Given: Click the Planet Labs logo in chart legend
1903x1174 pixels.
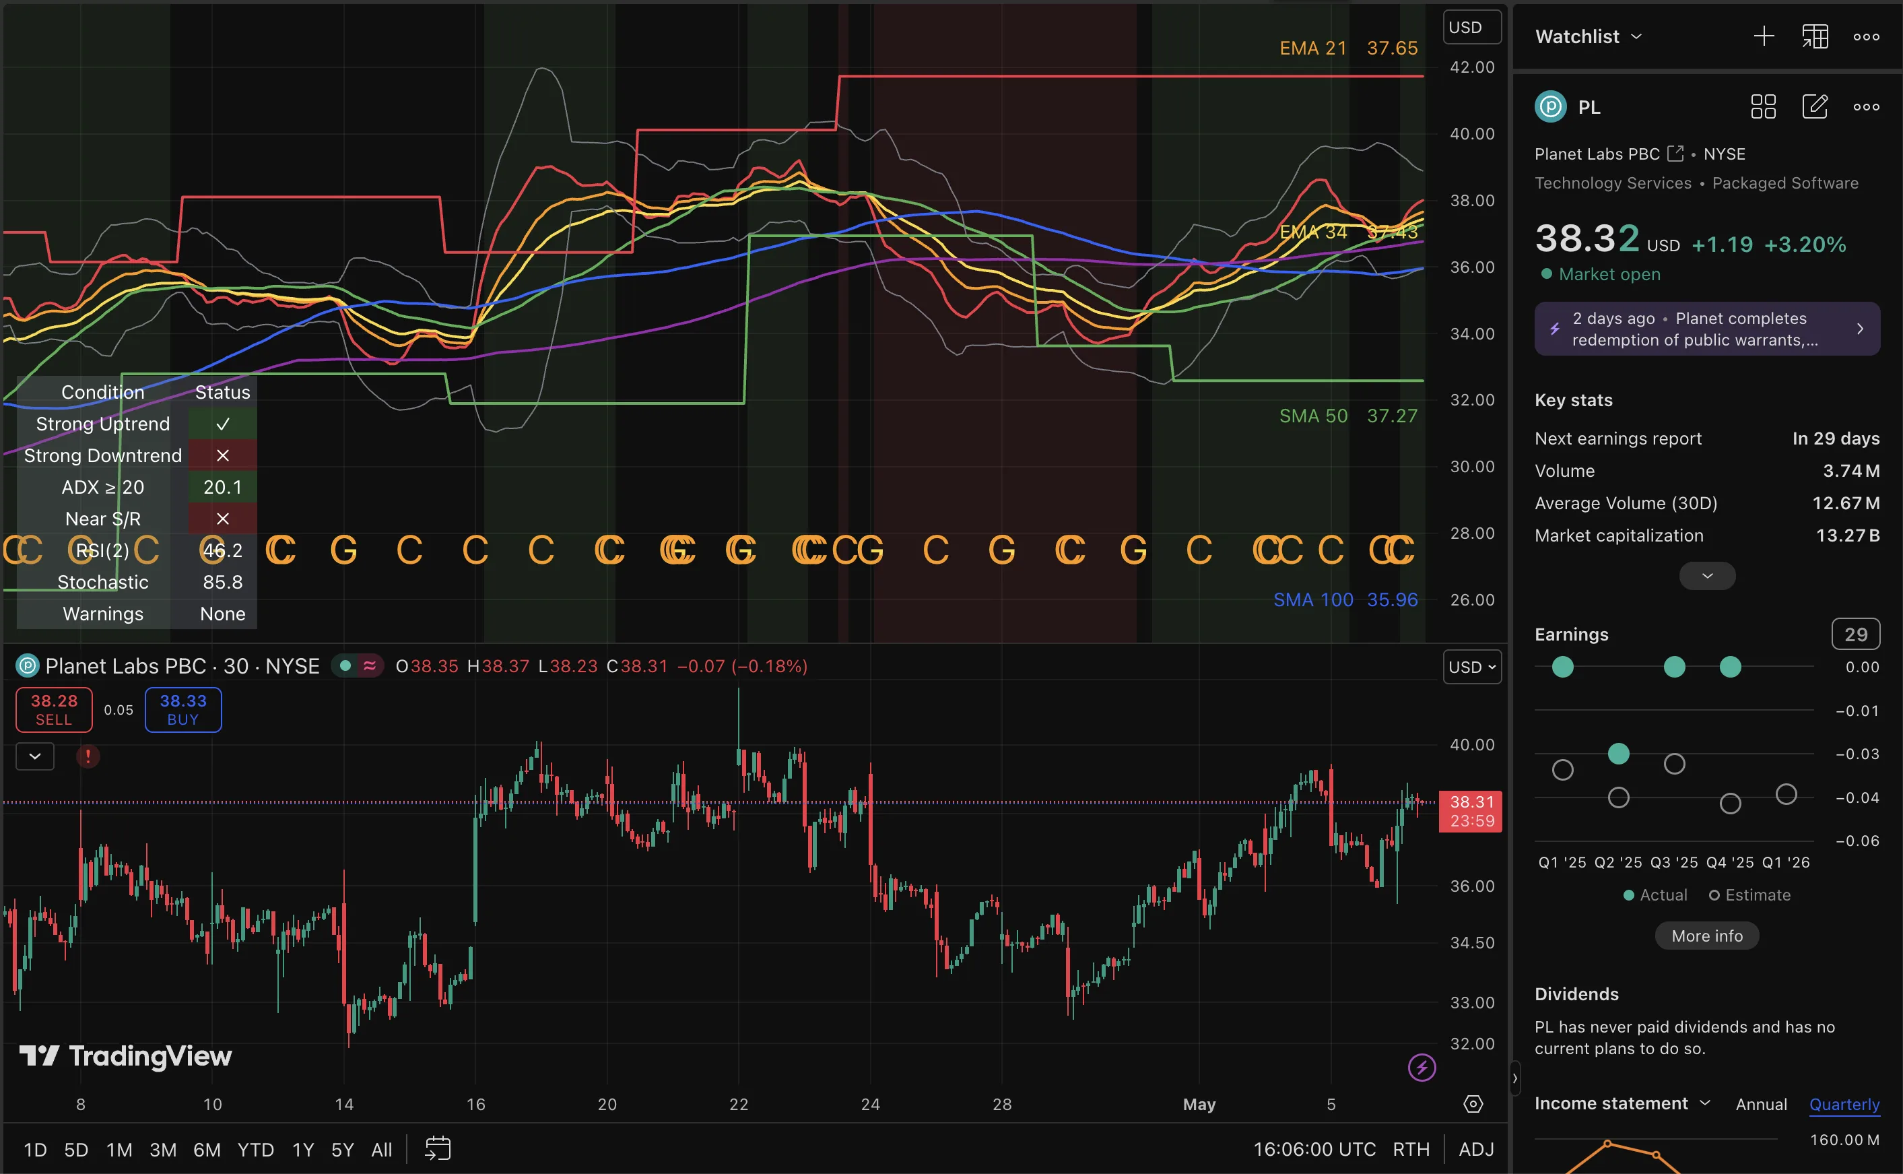Looking at the screenshot, I should point(28,665).
